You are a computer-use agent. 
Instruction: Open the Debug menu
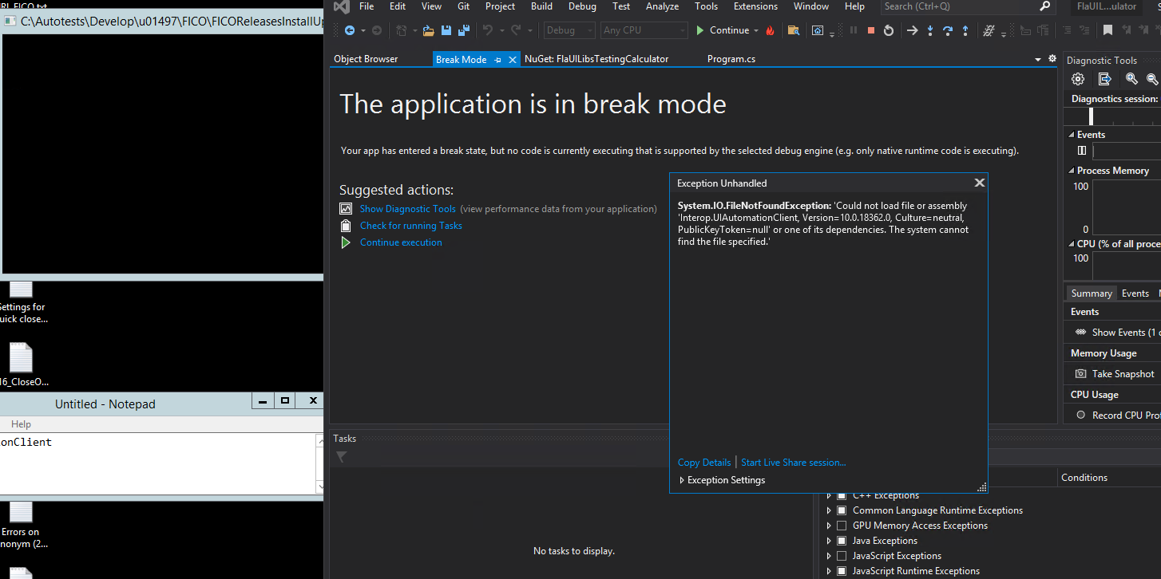(582, 6)
